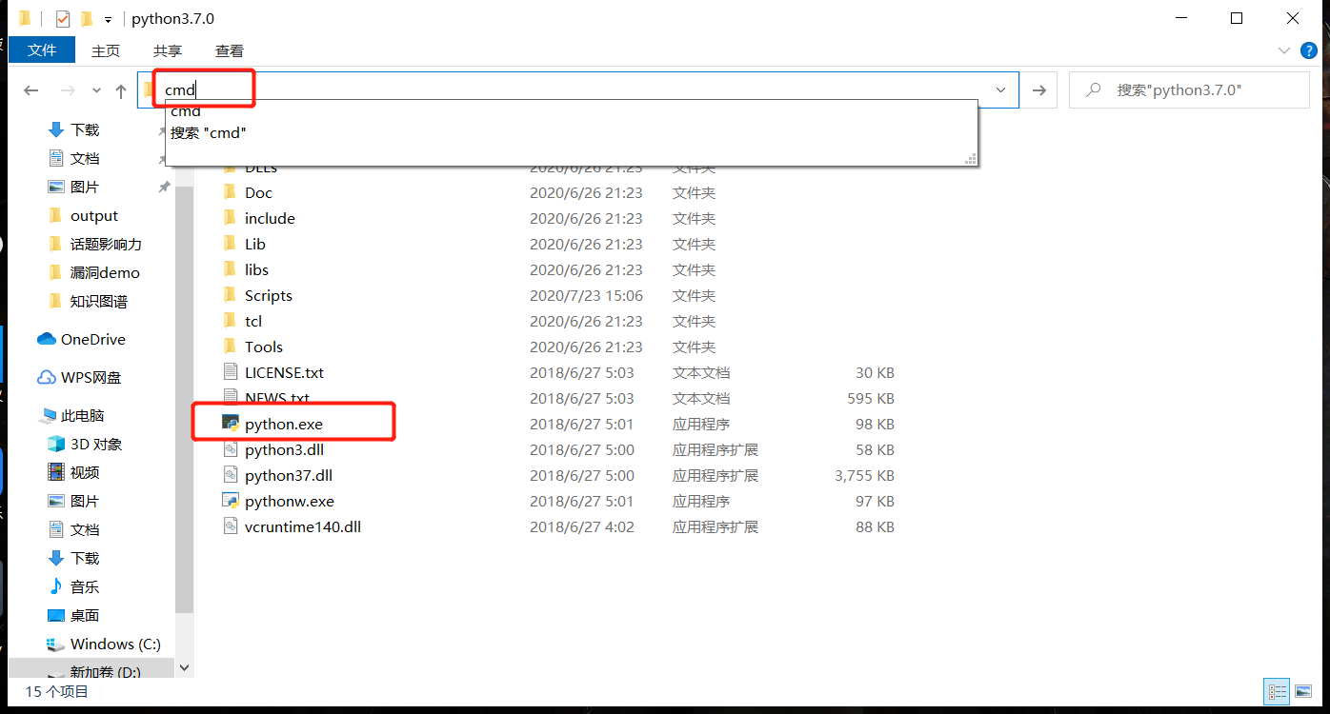Select the vcruntime140.dll file icon

[x=229, y=526]
